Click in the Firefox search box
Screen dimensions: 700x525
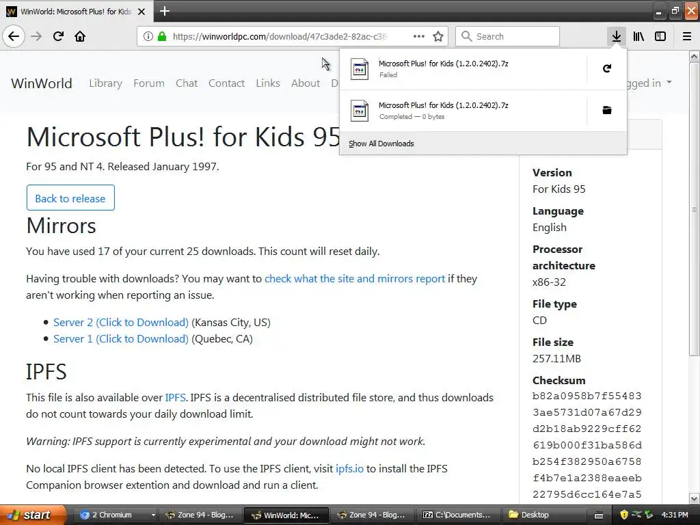(x=507, y=36)
